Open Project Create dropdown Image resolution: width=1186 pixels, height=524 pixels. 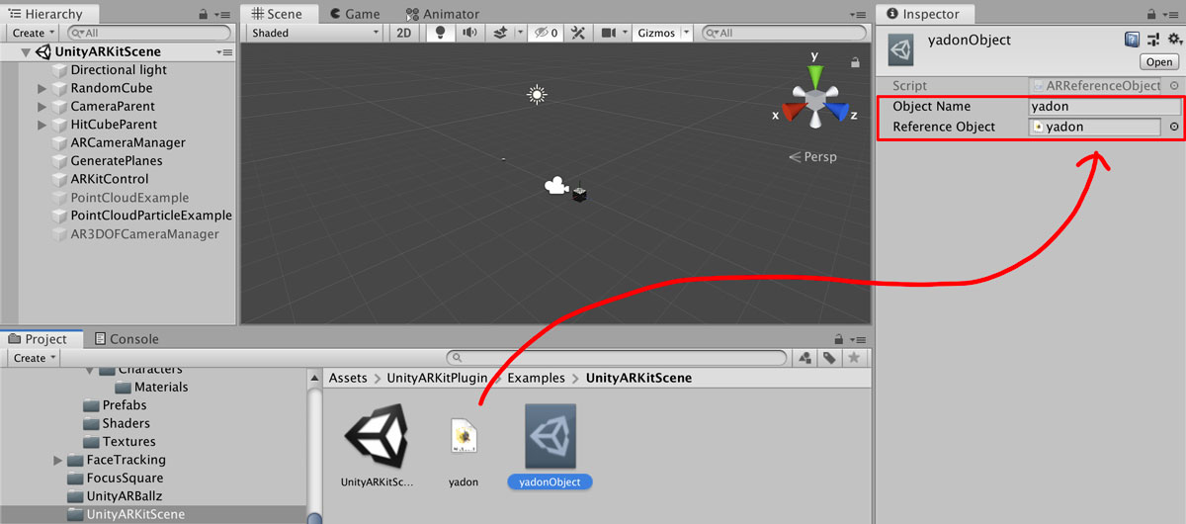(35, 358)
